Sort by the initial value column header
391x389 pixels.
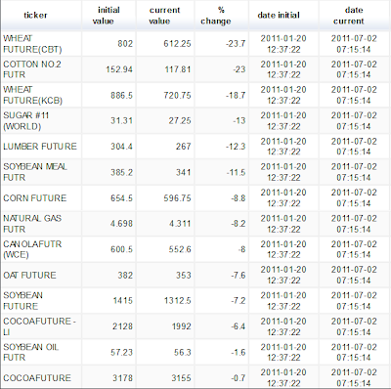(x=109, y=16)
